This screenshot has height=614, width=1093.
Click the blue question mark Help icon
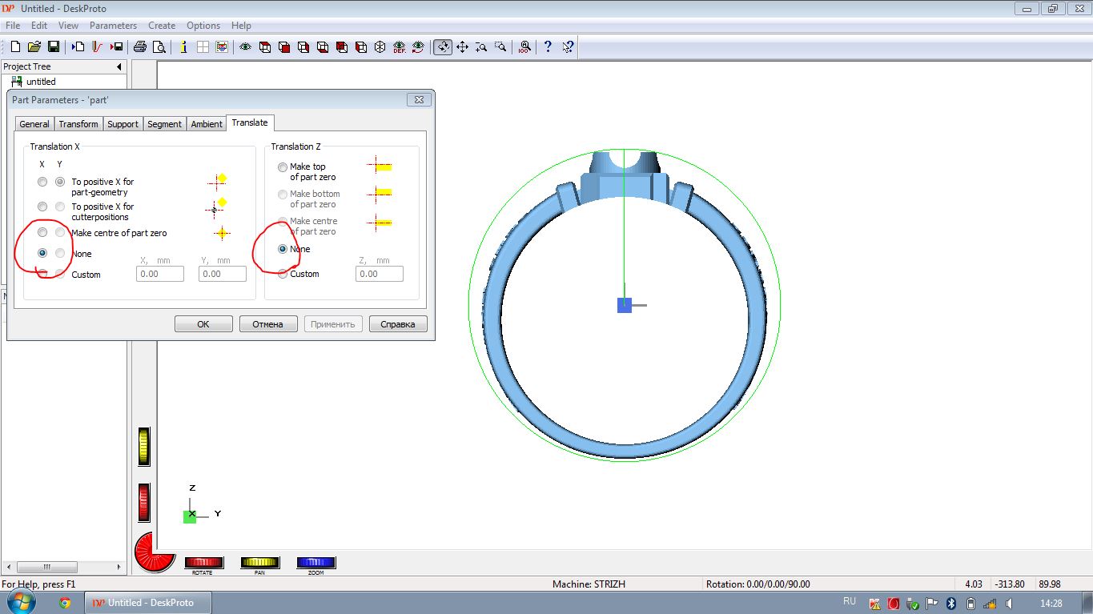coord(548,47)
